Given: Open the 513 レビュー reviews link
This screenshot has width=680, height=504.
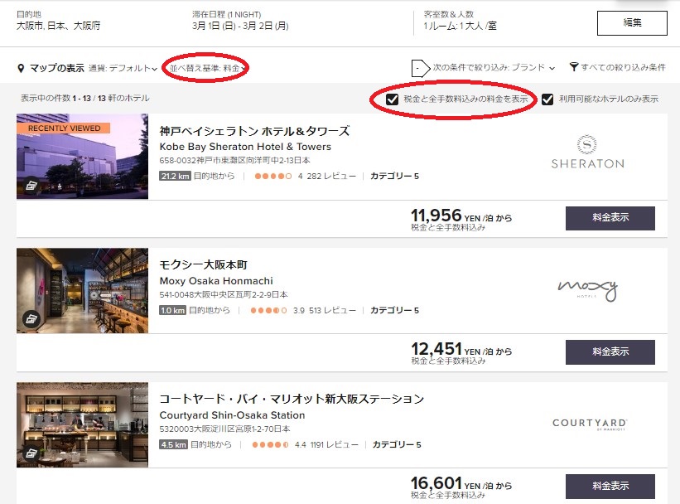Looking at the screenshot, I should coord(332,310).
